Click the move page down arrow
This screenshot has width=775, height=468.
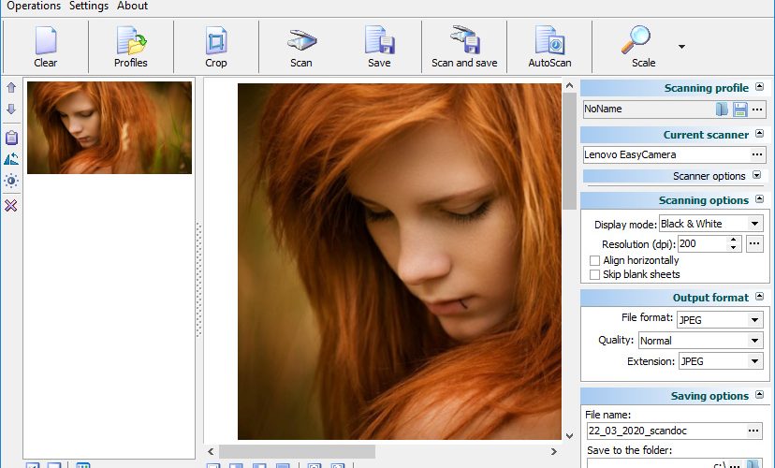[x=11, y=110]
